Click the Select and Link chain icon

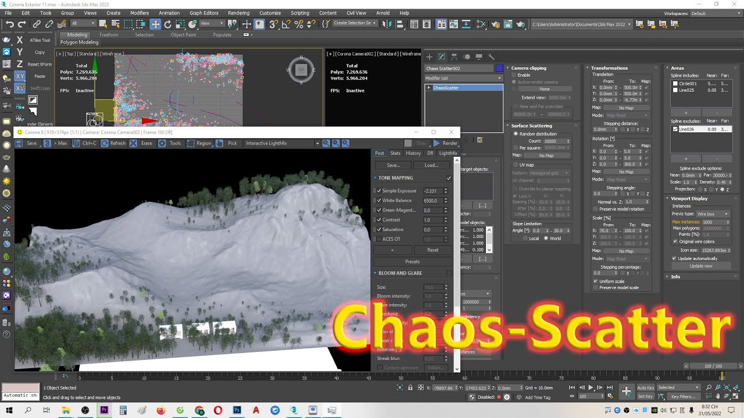pos(37,24)
